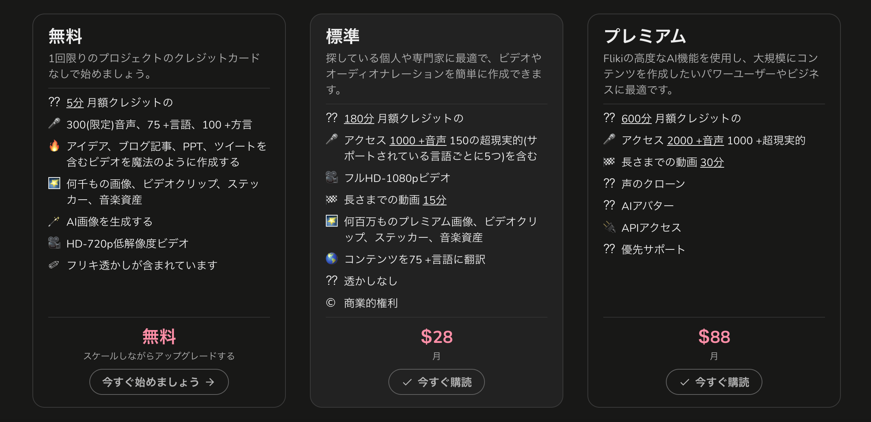Click the 5分 underlined credit link

[x=75, y=102]
